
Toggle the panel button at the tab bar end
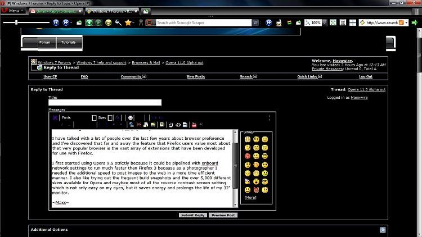(x=416, y=11)
